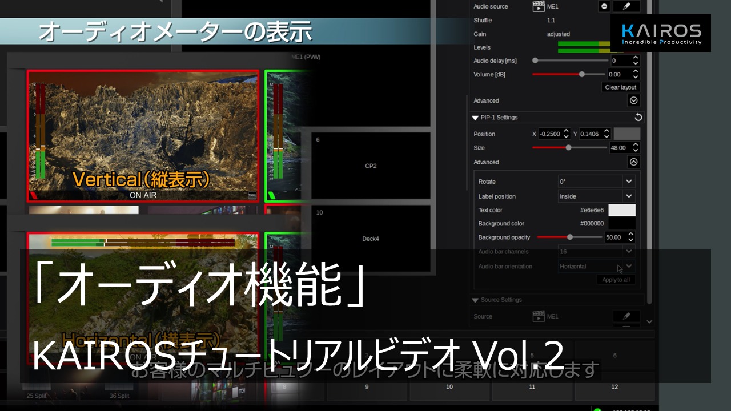This screenshot has width=731, height=411.
Task: Click the text color hex value #e6e6e6
Action: click(592, 210)
